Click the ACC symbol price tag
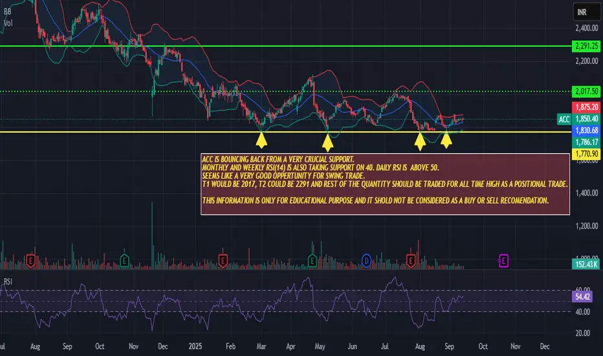Viewport: 603px width, 356px height. (564, 119)
